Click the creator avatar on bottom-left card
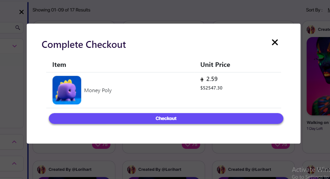Viewport: 330px width, 179px height. (41, 169)
